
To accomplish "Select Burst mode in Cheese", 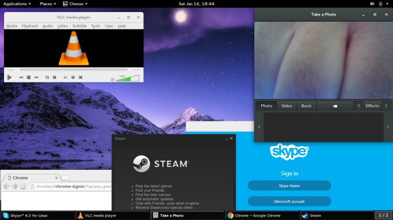I will pos(306,106).
